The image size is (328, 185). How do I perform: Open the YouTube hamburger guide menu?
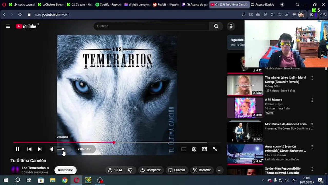[8, 26]
